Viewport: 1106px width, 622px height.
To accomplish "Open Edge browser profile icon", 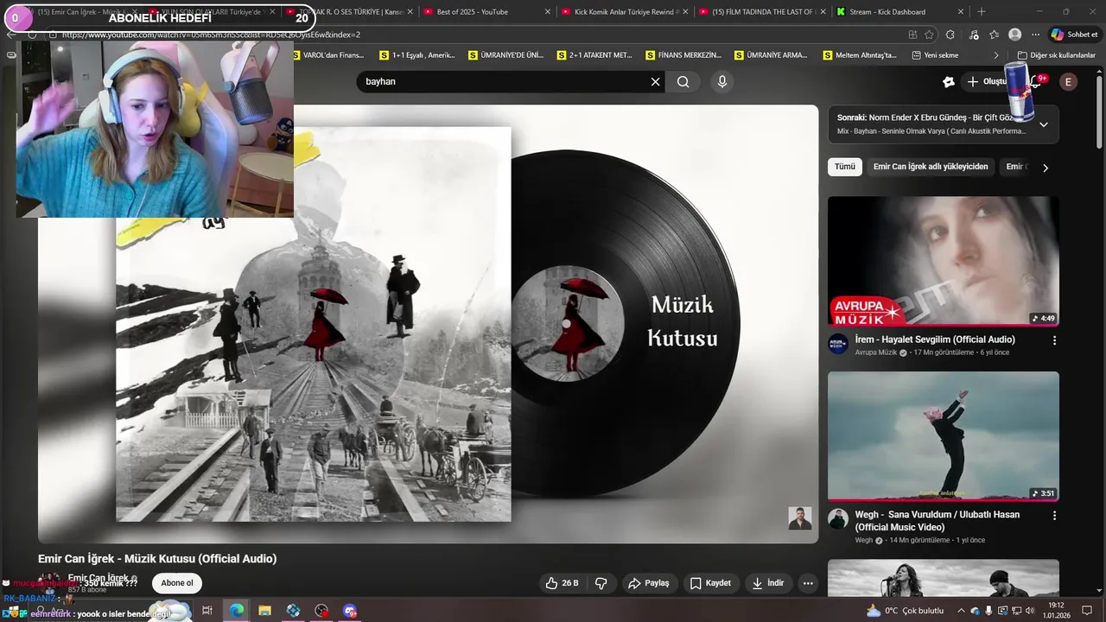I will click(1015, 35).
